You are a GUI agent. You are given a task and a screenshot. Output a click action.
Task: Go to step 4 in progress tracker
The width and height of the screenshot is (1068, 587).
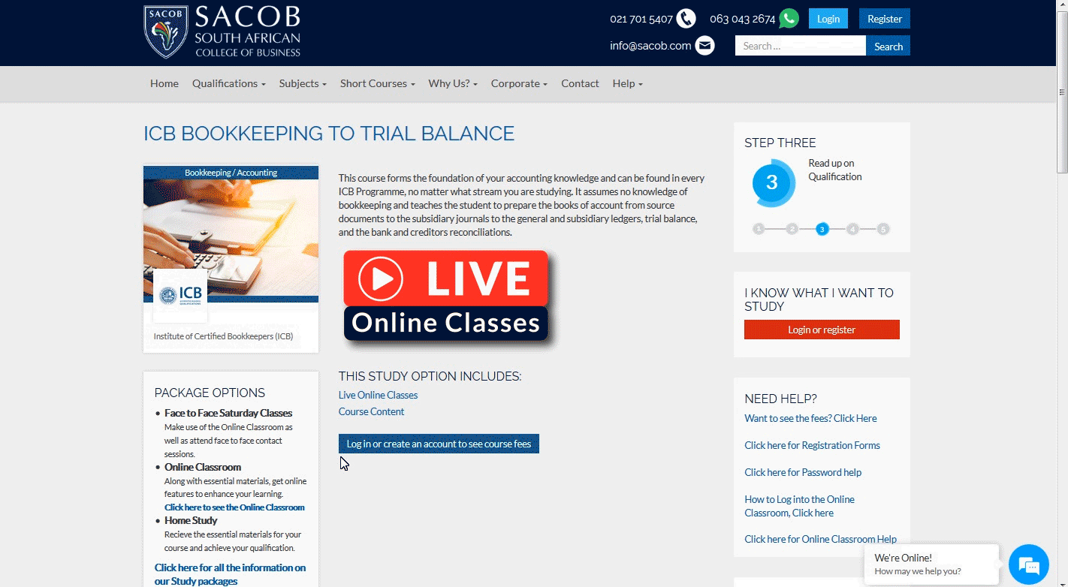pyautogui.click(x=852, y=229)
